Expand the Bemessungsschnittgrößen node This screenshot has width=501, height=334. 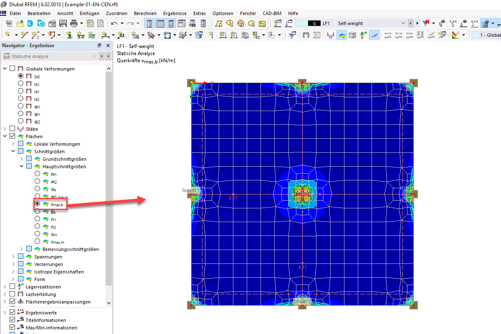[x=22, y=249]
